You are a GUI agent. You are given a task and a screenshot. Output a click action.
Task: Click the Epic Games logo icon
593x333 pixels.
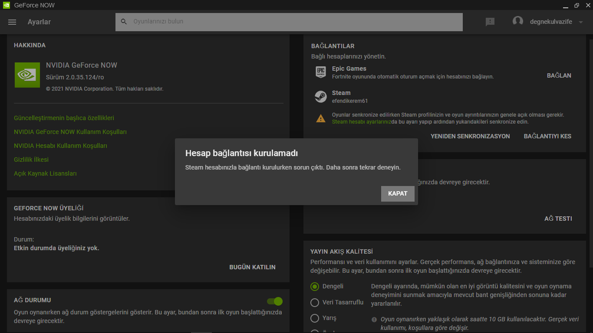click(x=321, y=72)
